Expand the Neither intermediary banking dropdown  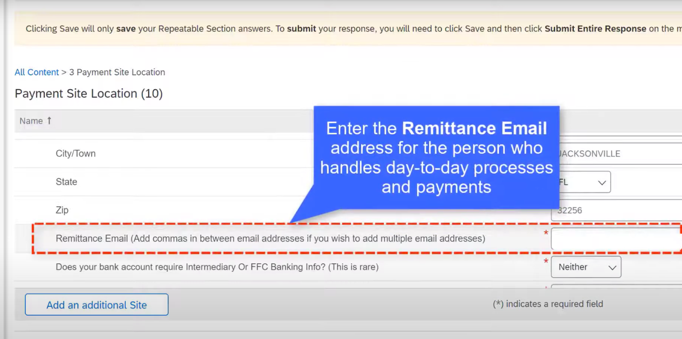pyautogui.click(x=586, y=267)
